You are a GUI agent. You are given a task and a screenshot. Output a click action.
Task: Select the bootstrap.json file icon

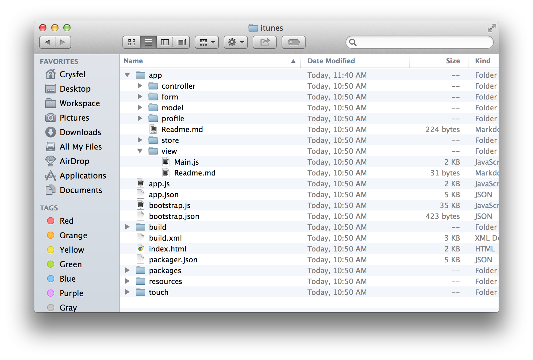pos(140,216)
